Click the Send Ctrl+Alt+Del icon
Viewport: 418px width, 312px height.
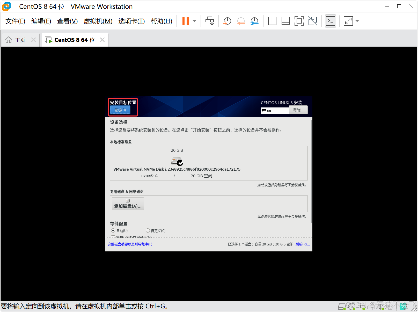click(x=210, y=21)
